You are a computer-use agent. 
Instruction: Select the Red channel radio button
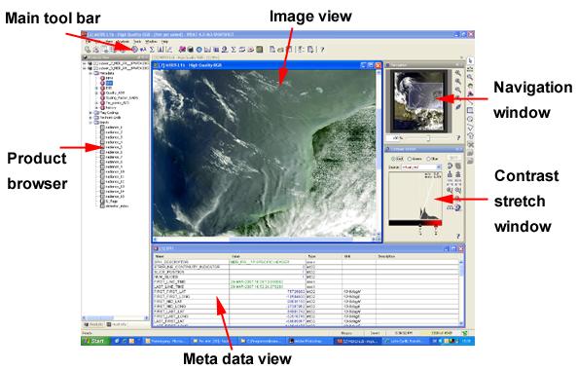coord(393,159)
